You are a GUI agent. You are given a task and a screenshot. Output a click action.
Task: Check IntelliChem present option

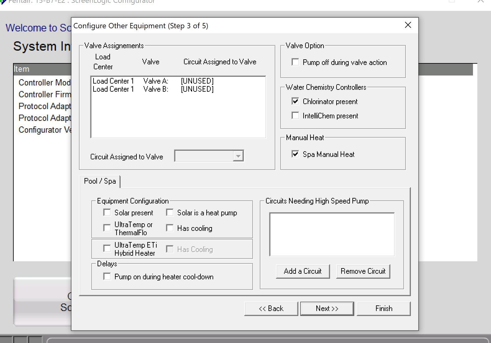295,116
